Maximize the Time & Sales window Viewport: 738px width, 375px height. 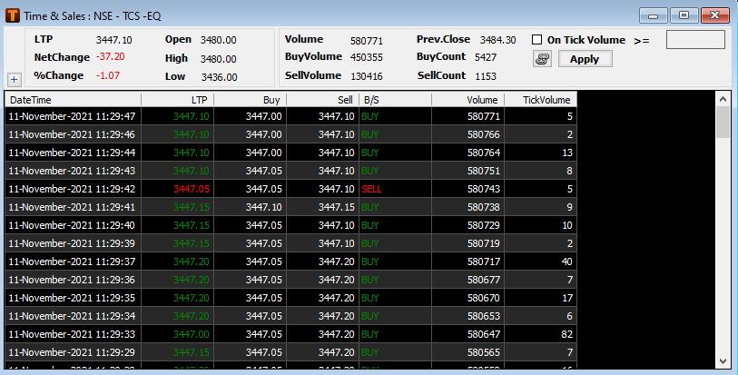pyautogui.click(x=684, y=15)
